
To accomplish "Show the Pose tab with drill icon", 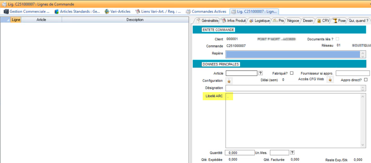I will pyautogui.click(x=339, y=21).
